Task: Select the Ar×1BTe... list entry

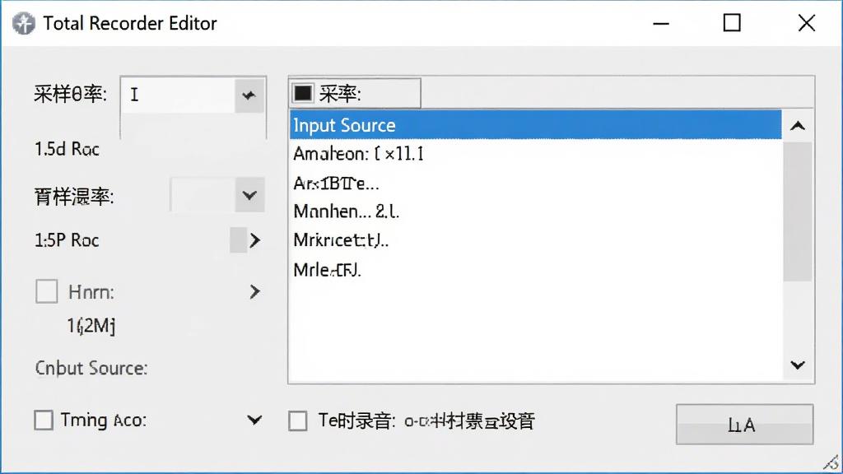Action: 336,184
